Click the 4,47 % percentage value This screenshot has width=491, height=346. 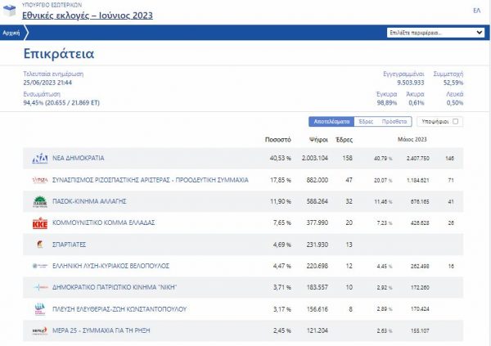tap(282, 266)
